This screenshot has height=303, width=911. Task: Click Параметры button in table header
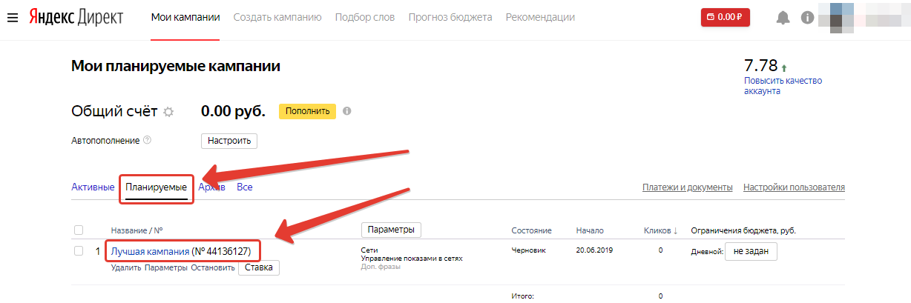391,229
